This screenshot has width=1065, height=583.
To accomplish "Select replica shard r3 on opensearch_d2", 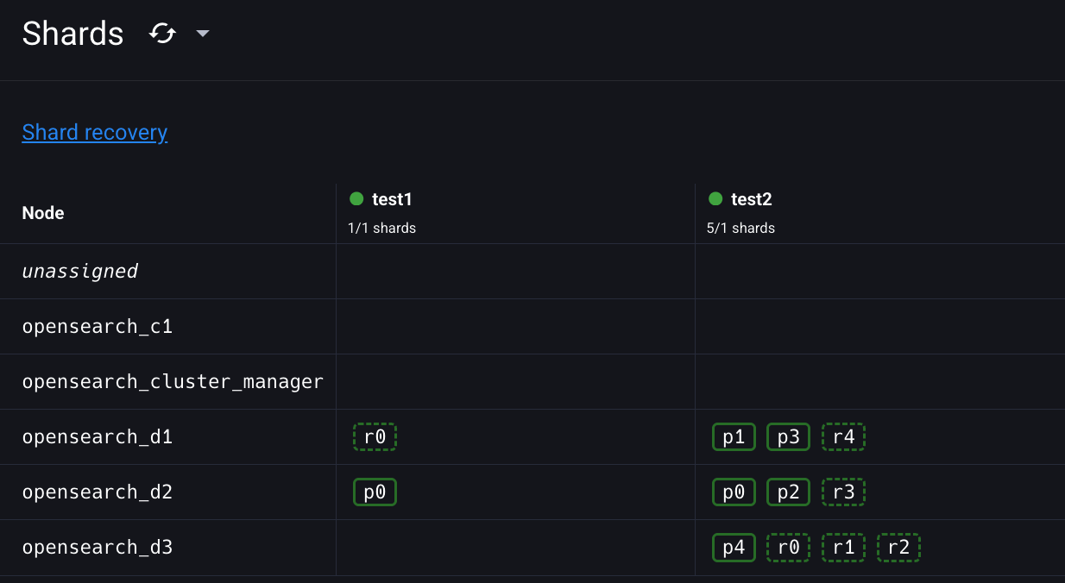I will pos(843,492).
